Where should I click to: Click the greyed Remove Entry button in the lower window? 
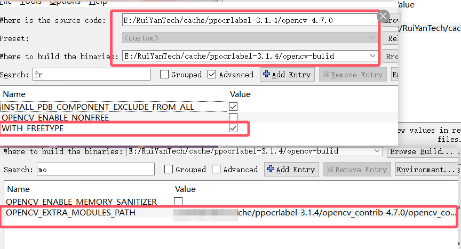click(357, 170)
